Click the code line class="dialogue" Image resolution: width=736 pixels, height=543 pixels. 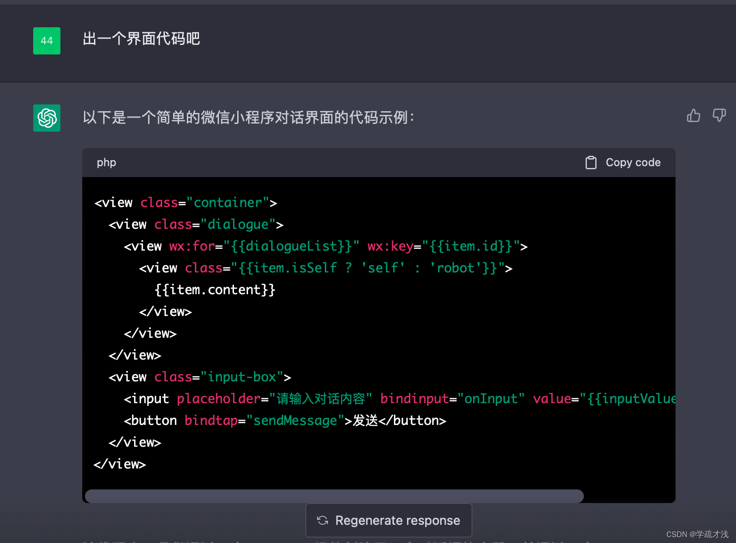click(196, 224)
